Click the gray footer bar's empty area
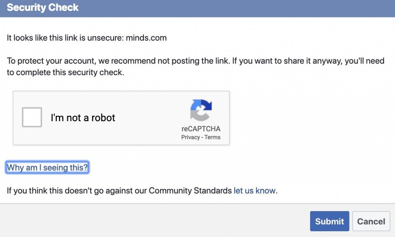Viewport: 395px width, 237px height. click(x=154, y=221)
